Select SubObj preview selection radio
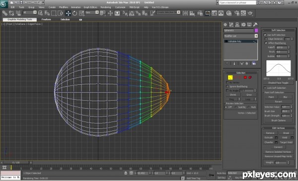 [236, 107]
